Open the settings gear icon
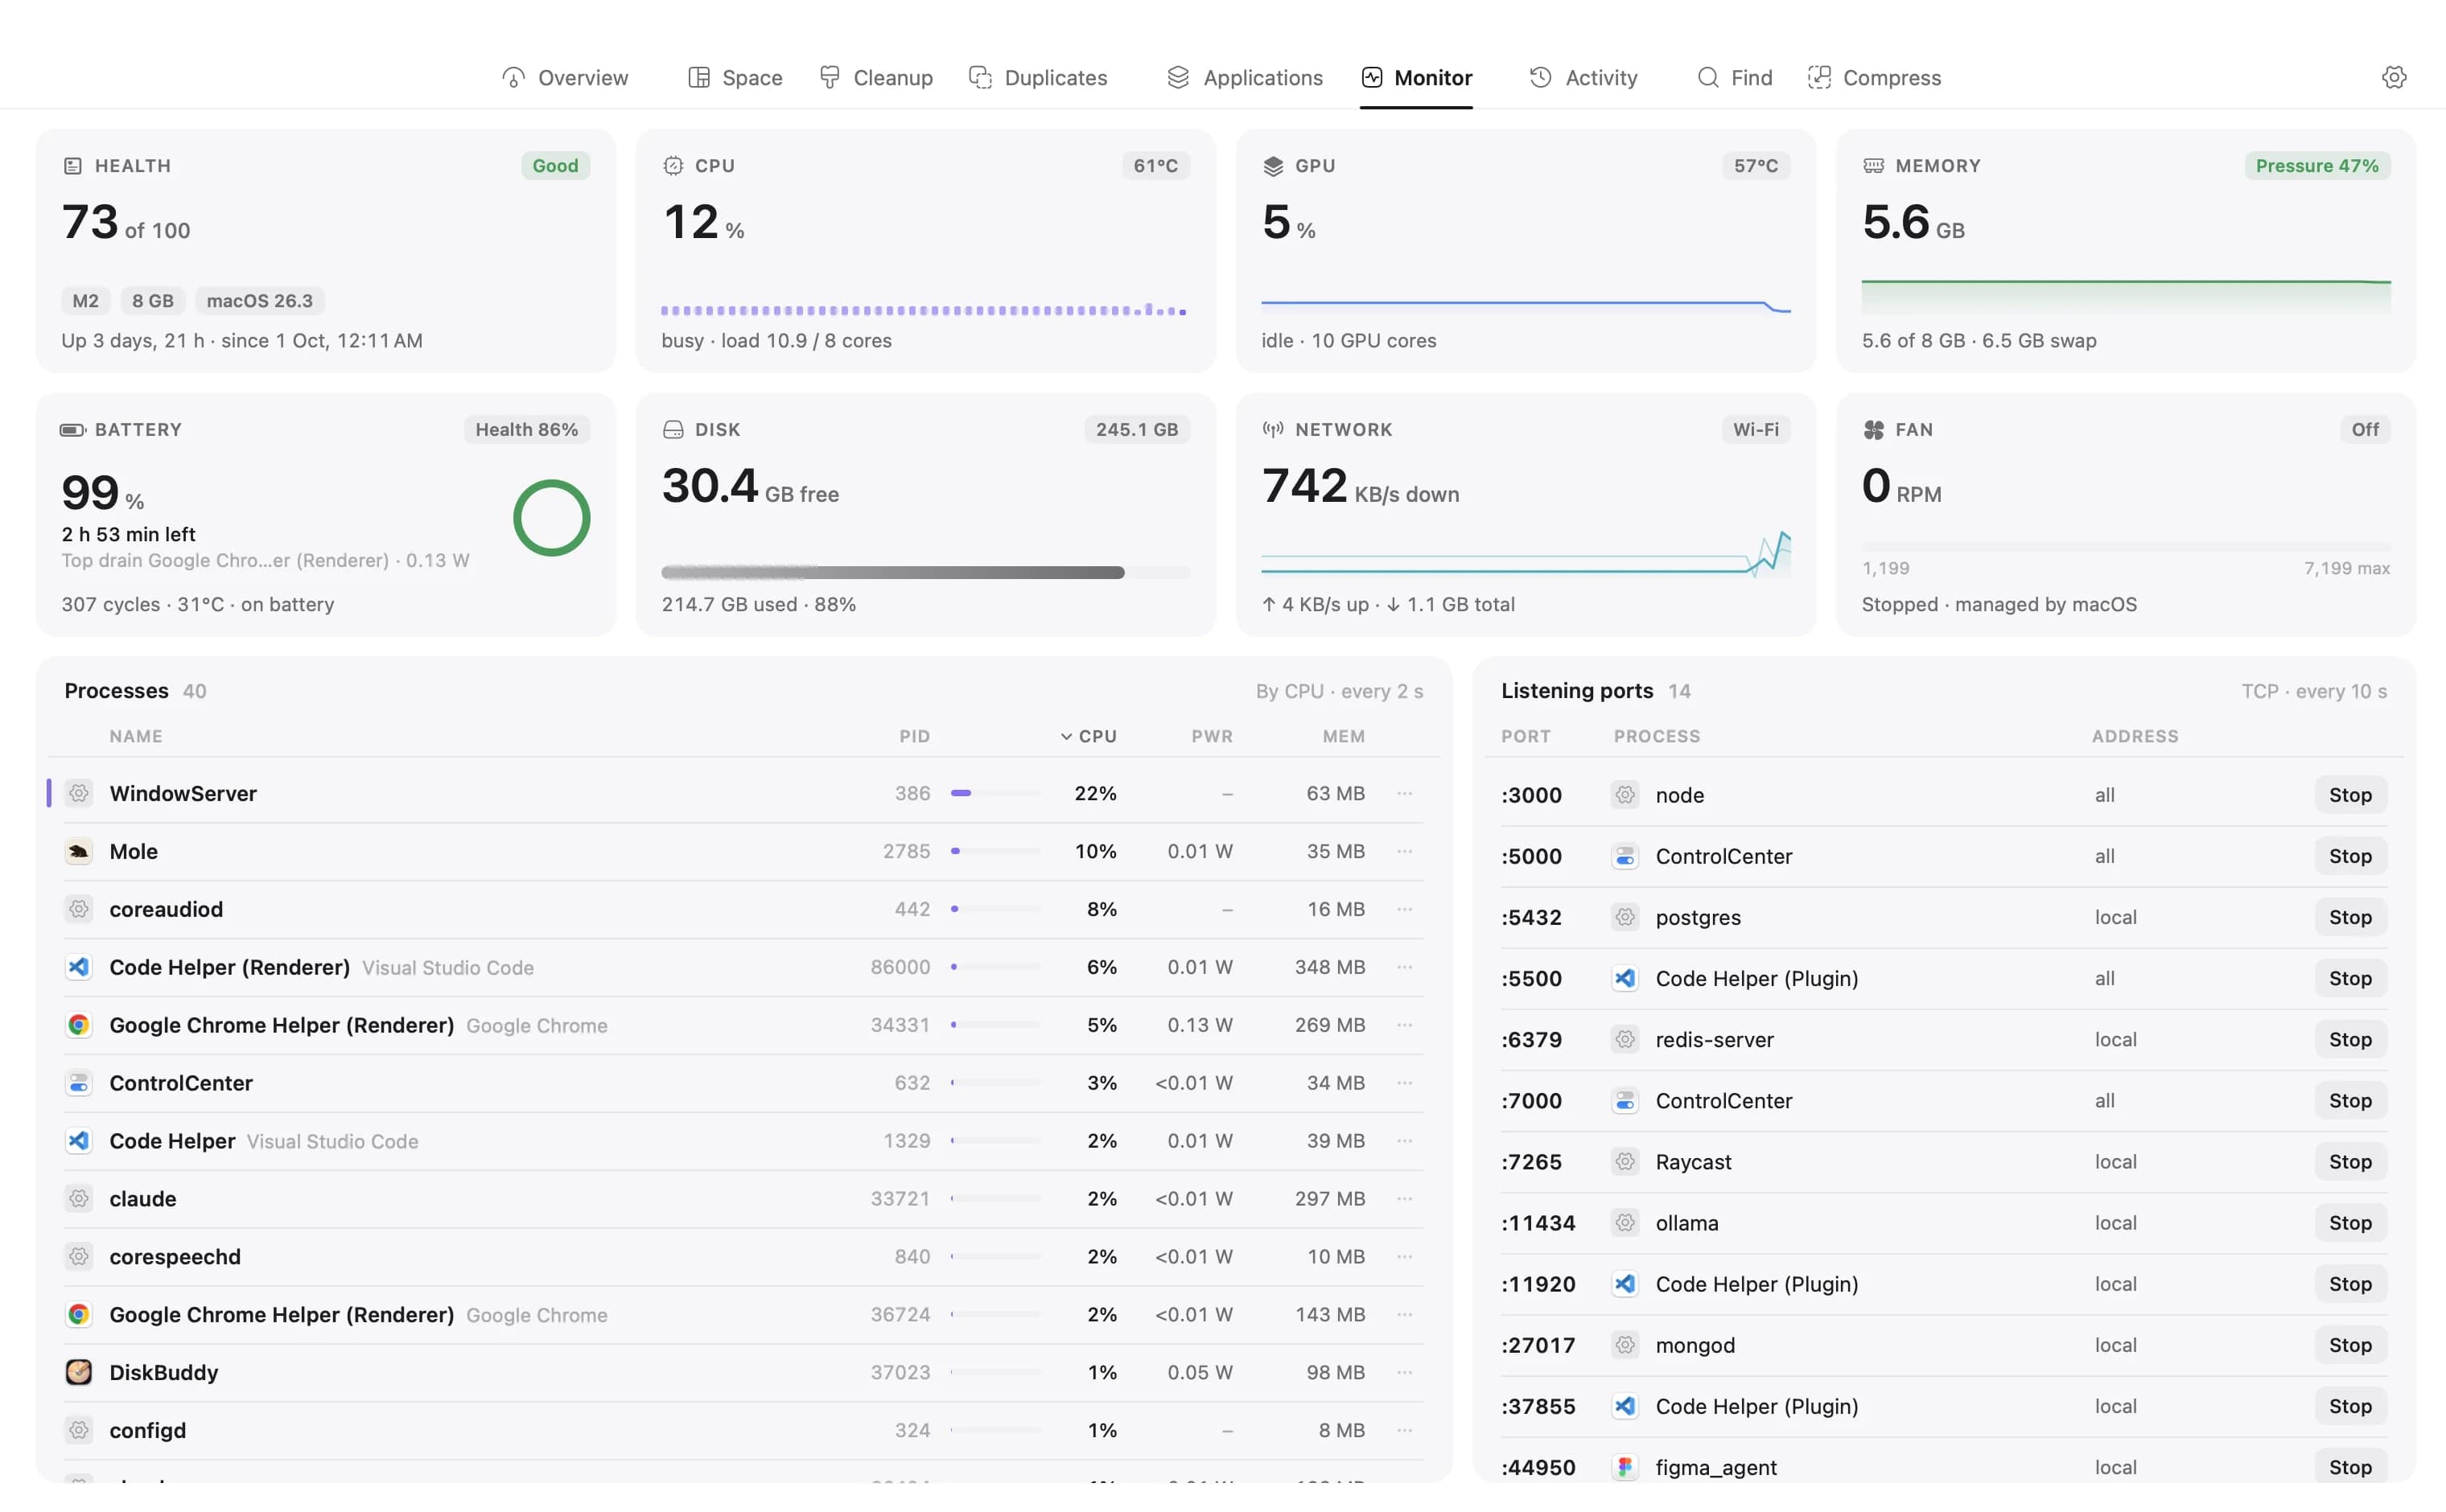This screenshot has width=2446, height=1512. coord(2393,77)
